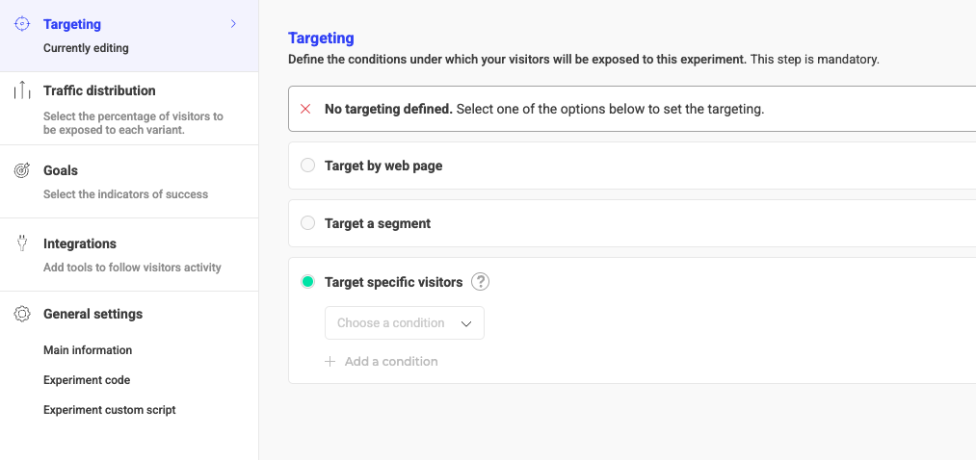Screen dimensions: 976x460
Task: Click the Targeting crosshair icon
Action: click(22, 24)
